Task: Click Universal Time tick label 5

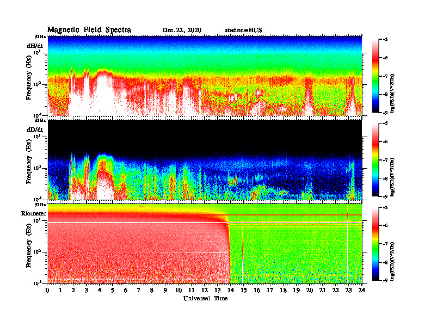Action: 113,290
